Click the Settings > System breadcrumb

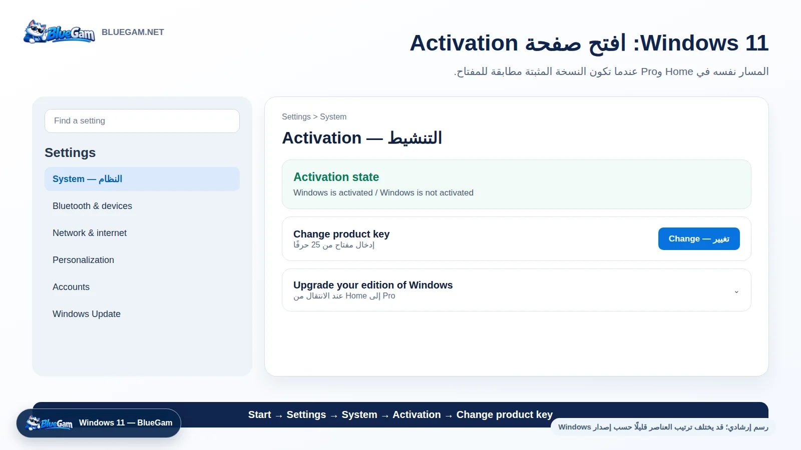click(x=314, y=117)
